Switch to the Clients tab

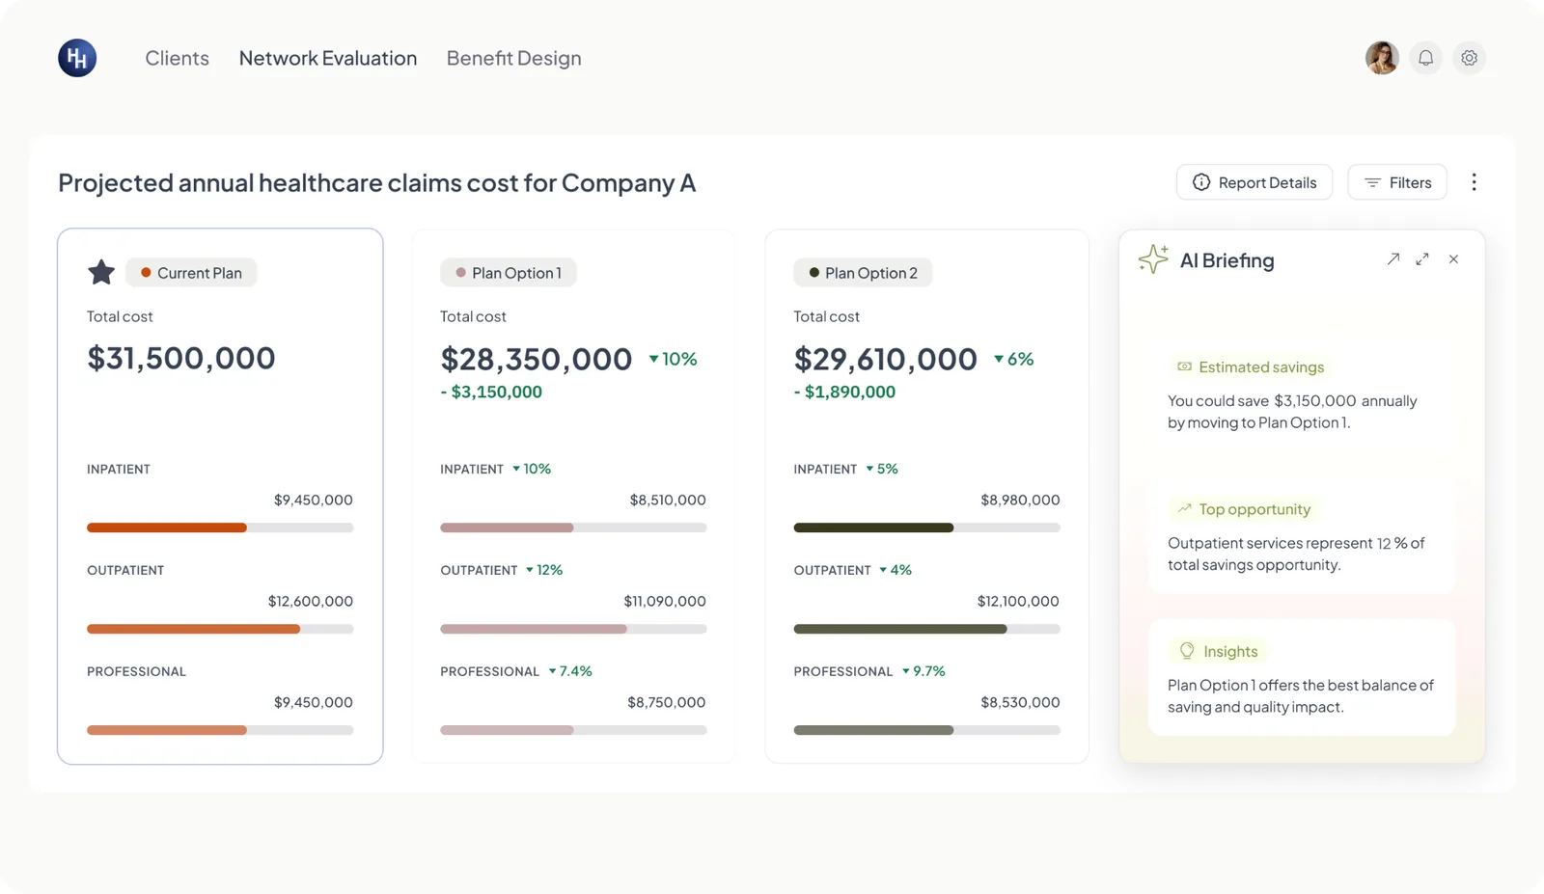pos(177,58)
